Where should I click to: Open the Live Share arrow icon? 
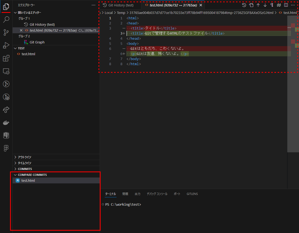click(6, 110)
